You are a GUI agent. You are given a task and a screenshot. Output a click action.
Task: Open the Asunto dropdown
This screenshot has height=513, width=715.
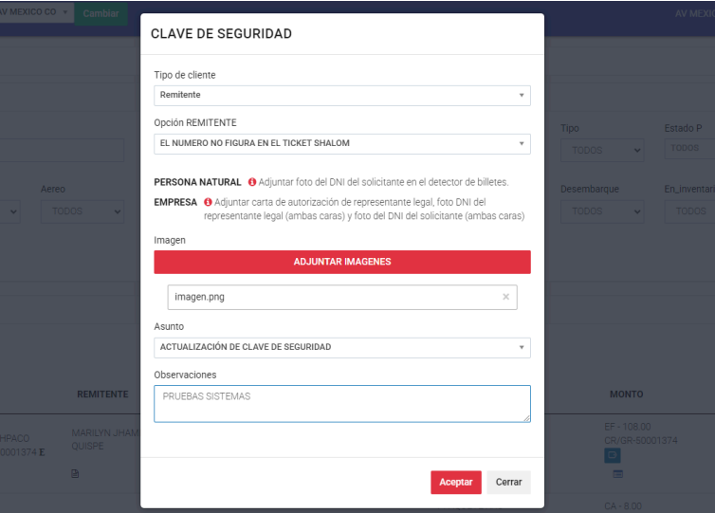pyautogui.click(x=341, y=347)
